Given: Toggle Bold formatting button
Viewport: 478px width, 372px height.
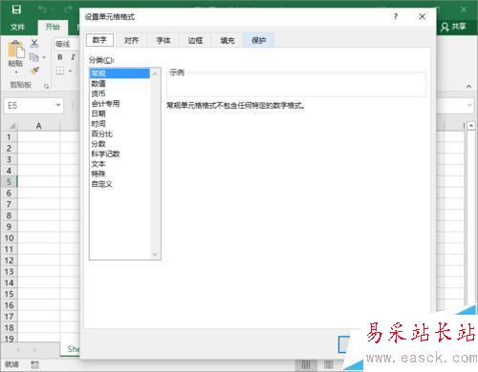Looking at the screenshot, I should (60, 57).
